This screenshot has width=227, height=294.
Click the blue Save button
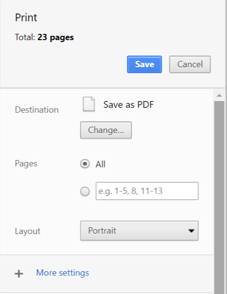click(x=144, y=64)
